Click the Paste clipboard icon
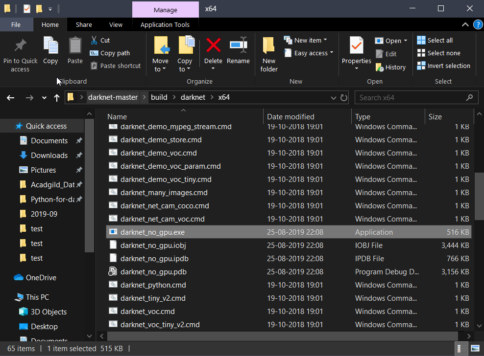The width and height of the screenshot is (484, 356). pyautogui.click(x=75, y=46)
